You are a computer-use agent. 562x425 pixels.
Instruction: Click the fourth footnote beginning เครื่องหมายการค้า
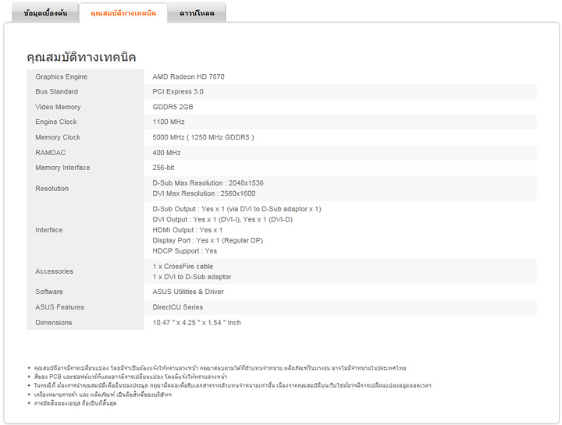[x=103, y=395]
